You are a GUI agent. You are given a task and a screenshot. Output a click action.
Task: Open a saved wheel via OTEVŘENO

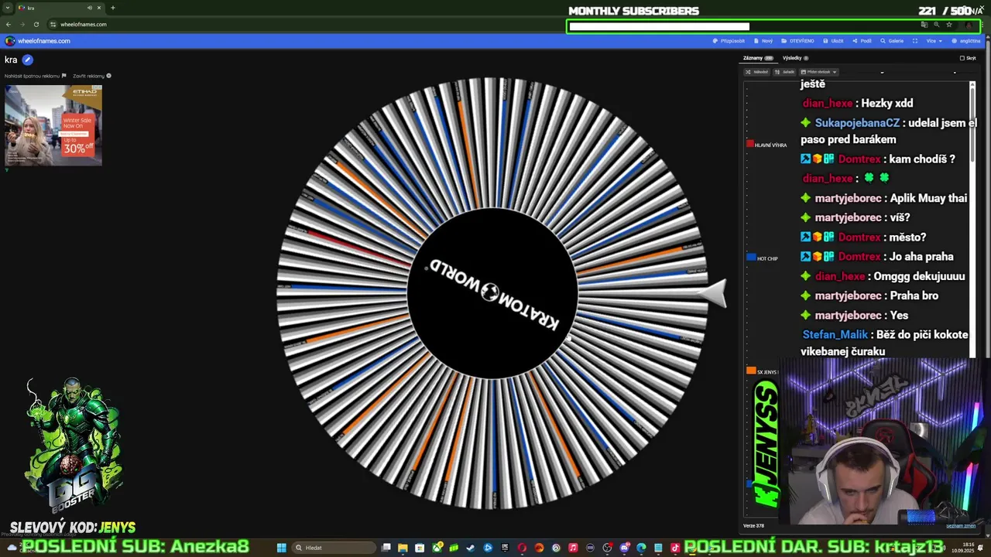pyautogui.click(x=797, y=41)
